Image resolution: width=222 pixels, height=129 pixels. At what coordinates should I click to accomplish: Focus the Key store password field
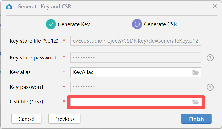coord(136,58)
